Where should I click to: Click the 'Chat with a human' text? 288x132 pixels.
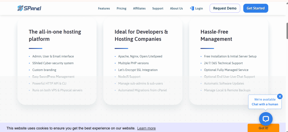point(265,104)
